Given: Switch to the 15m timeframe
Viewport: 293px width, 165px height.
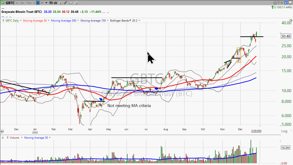Looking at the screenshot, I should coord(29,3).
